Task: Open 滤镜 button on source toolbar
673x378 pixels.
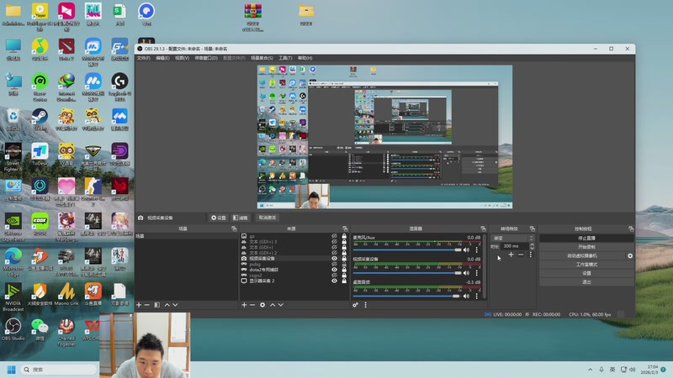Action: click(241, 218)
